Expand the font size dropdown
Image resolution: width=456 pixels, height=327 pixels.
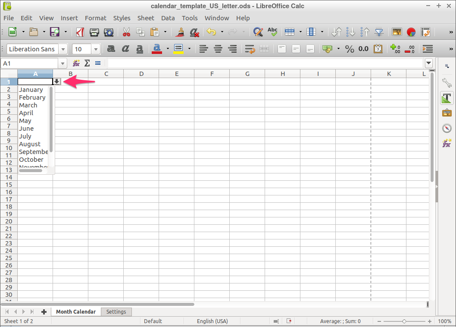[x=95, y=49]
